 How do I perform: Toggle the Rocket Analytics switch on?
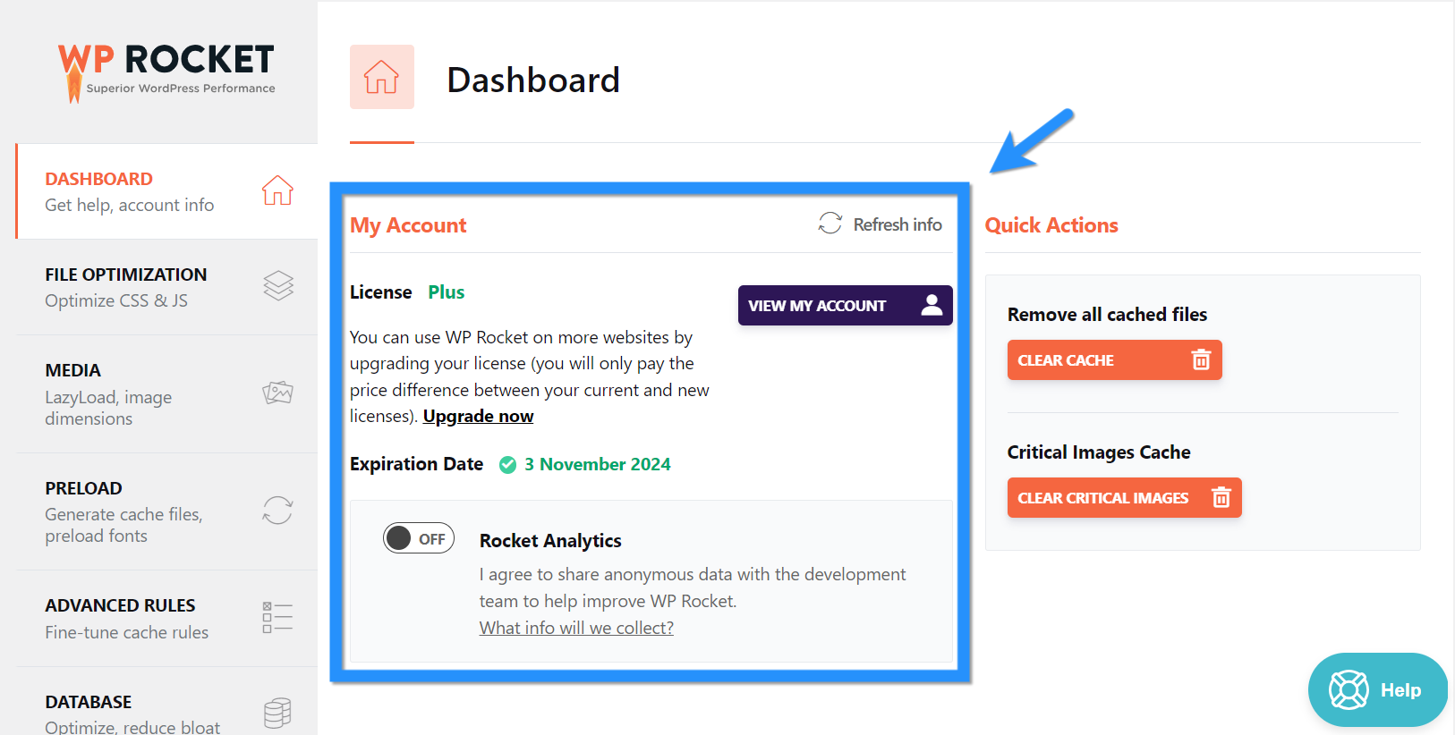click(x=419, y=538)
